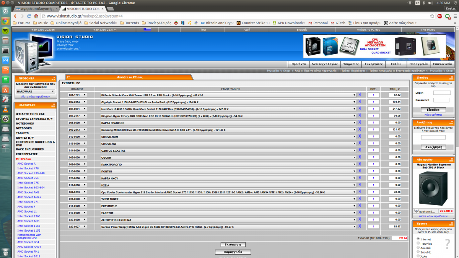Click the Adblock Plus extension icon

(x=440, y=16)
